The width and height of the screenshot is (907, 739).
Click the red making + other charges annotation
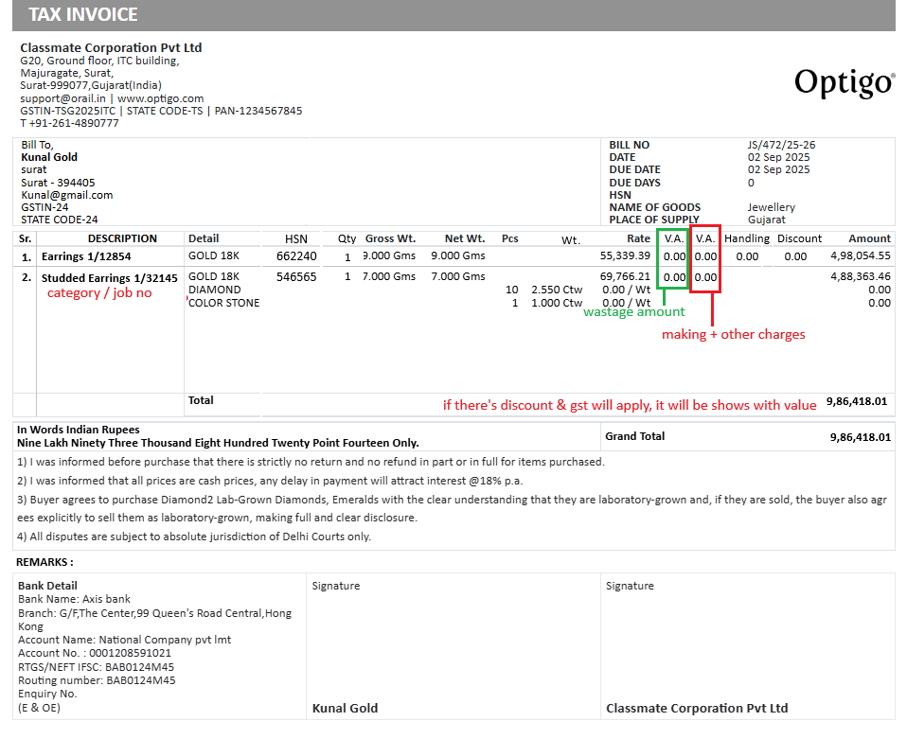733,334
